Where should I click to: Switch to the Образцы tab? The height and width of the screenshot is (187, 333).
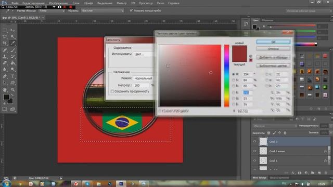point(267,20)
